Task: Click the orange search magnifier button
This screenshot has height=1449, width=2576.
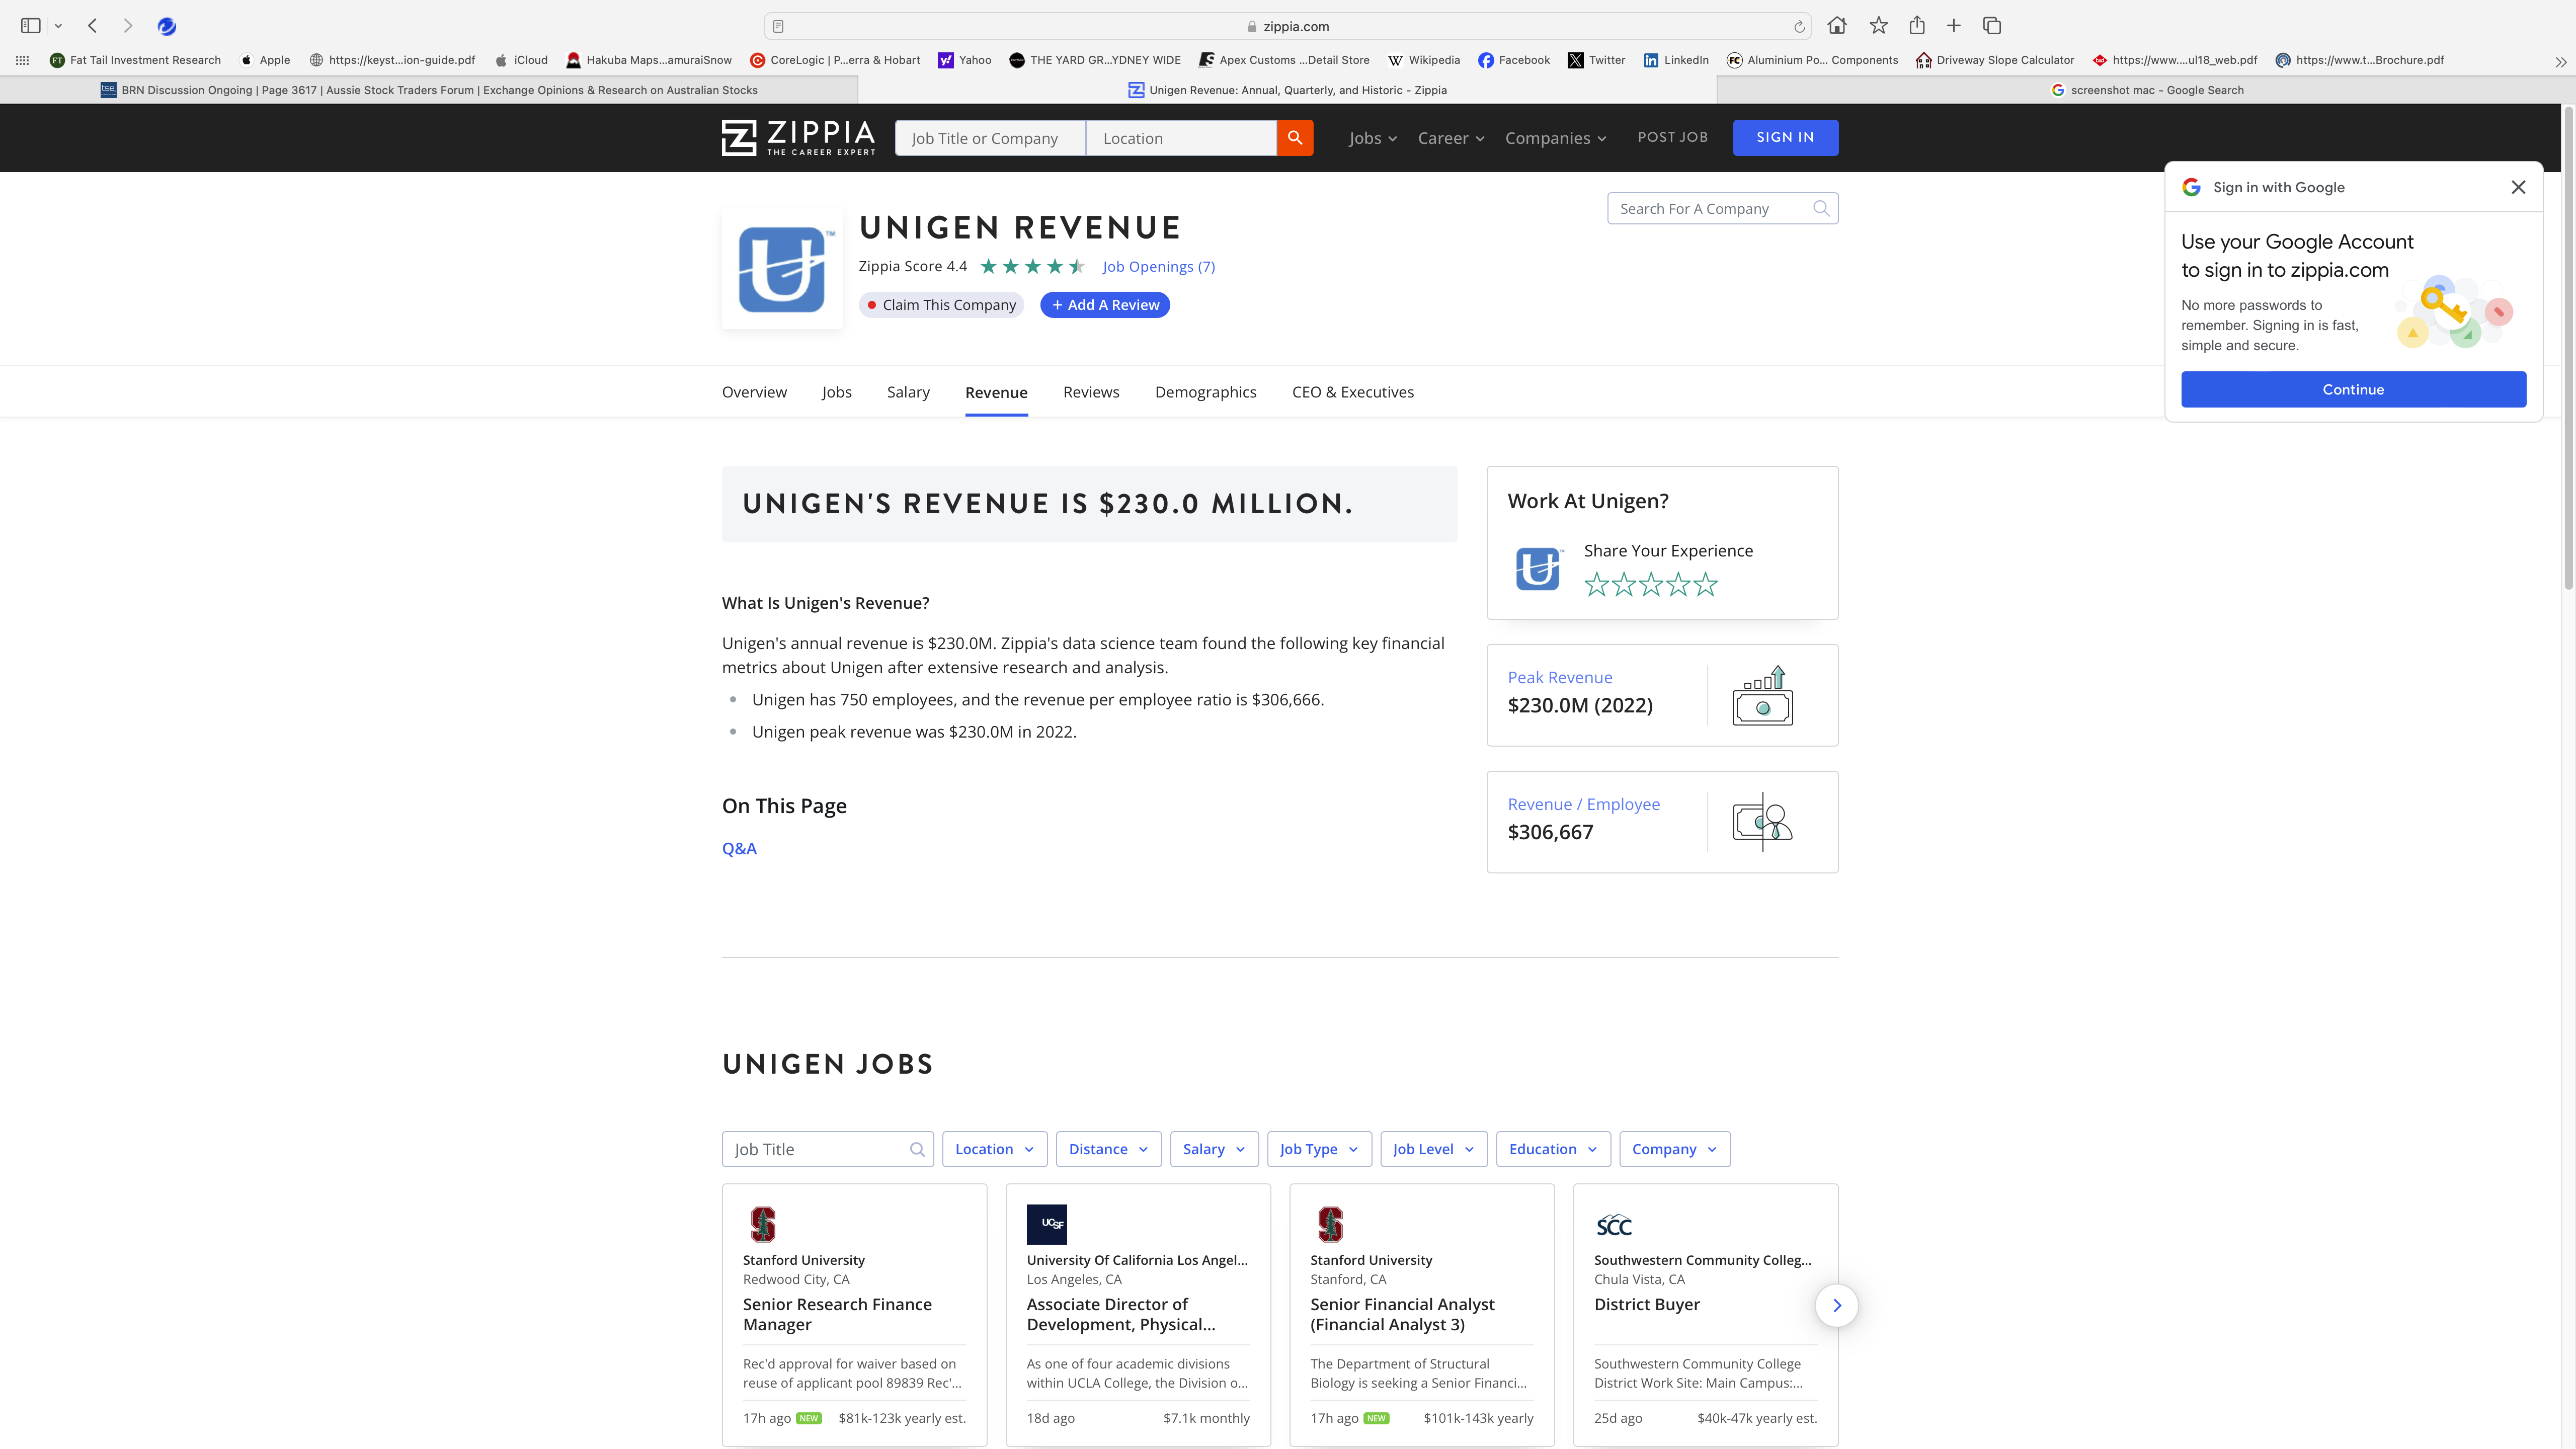Action: pos(1295,138)
